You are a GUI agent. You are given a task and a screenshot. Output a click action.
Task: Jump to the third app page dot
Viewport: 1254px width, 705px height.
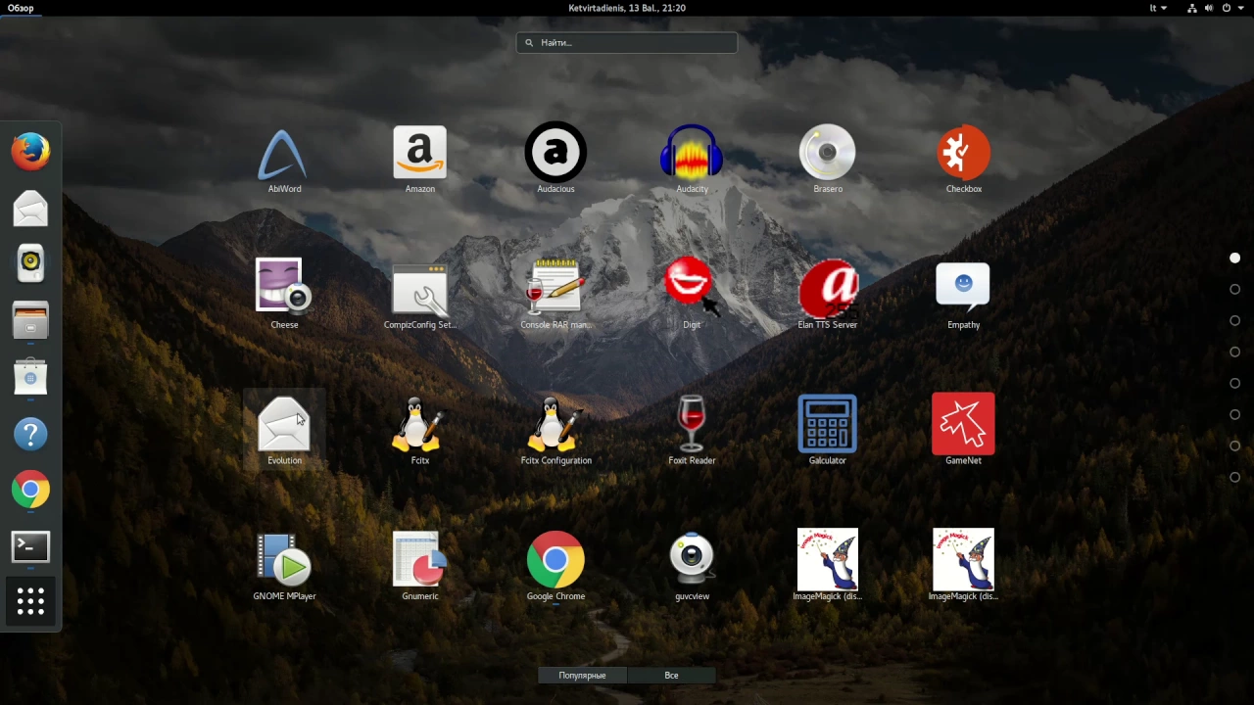[1234, 320]
